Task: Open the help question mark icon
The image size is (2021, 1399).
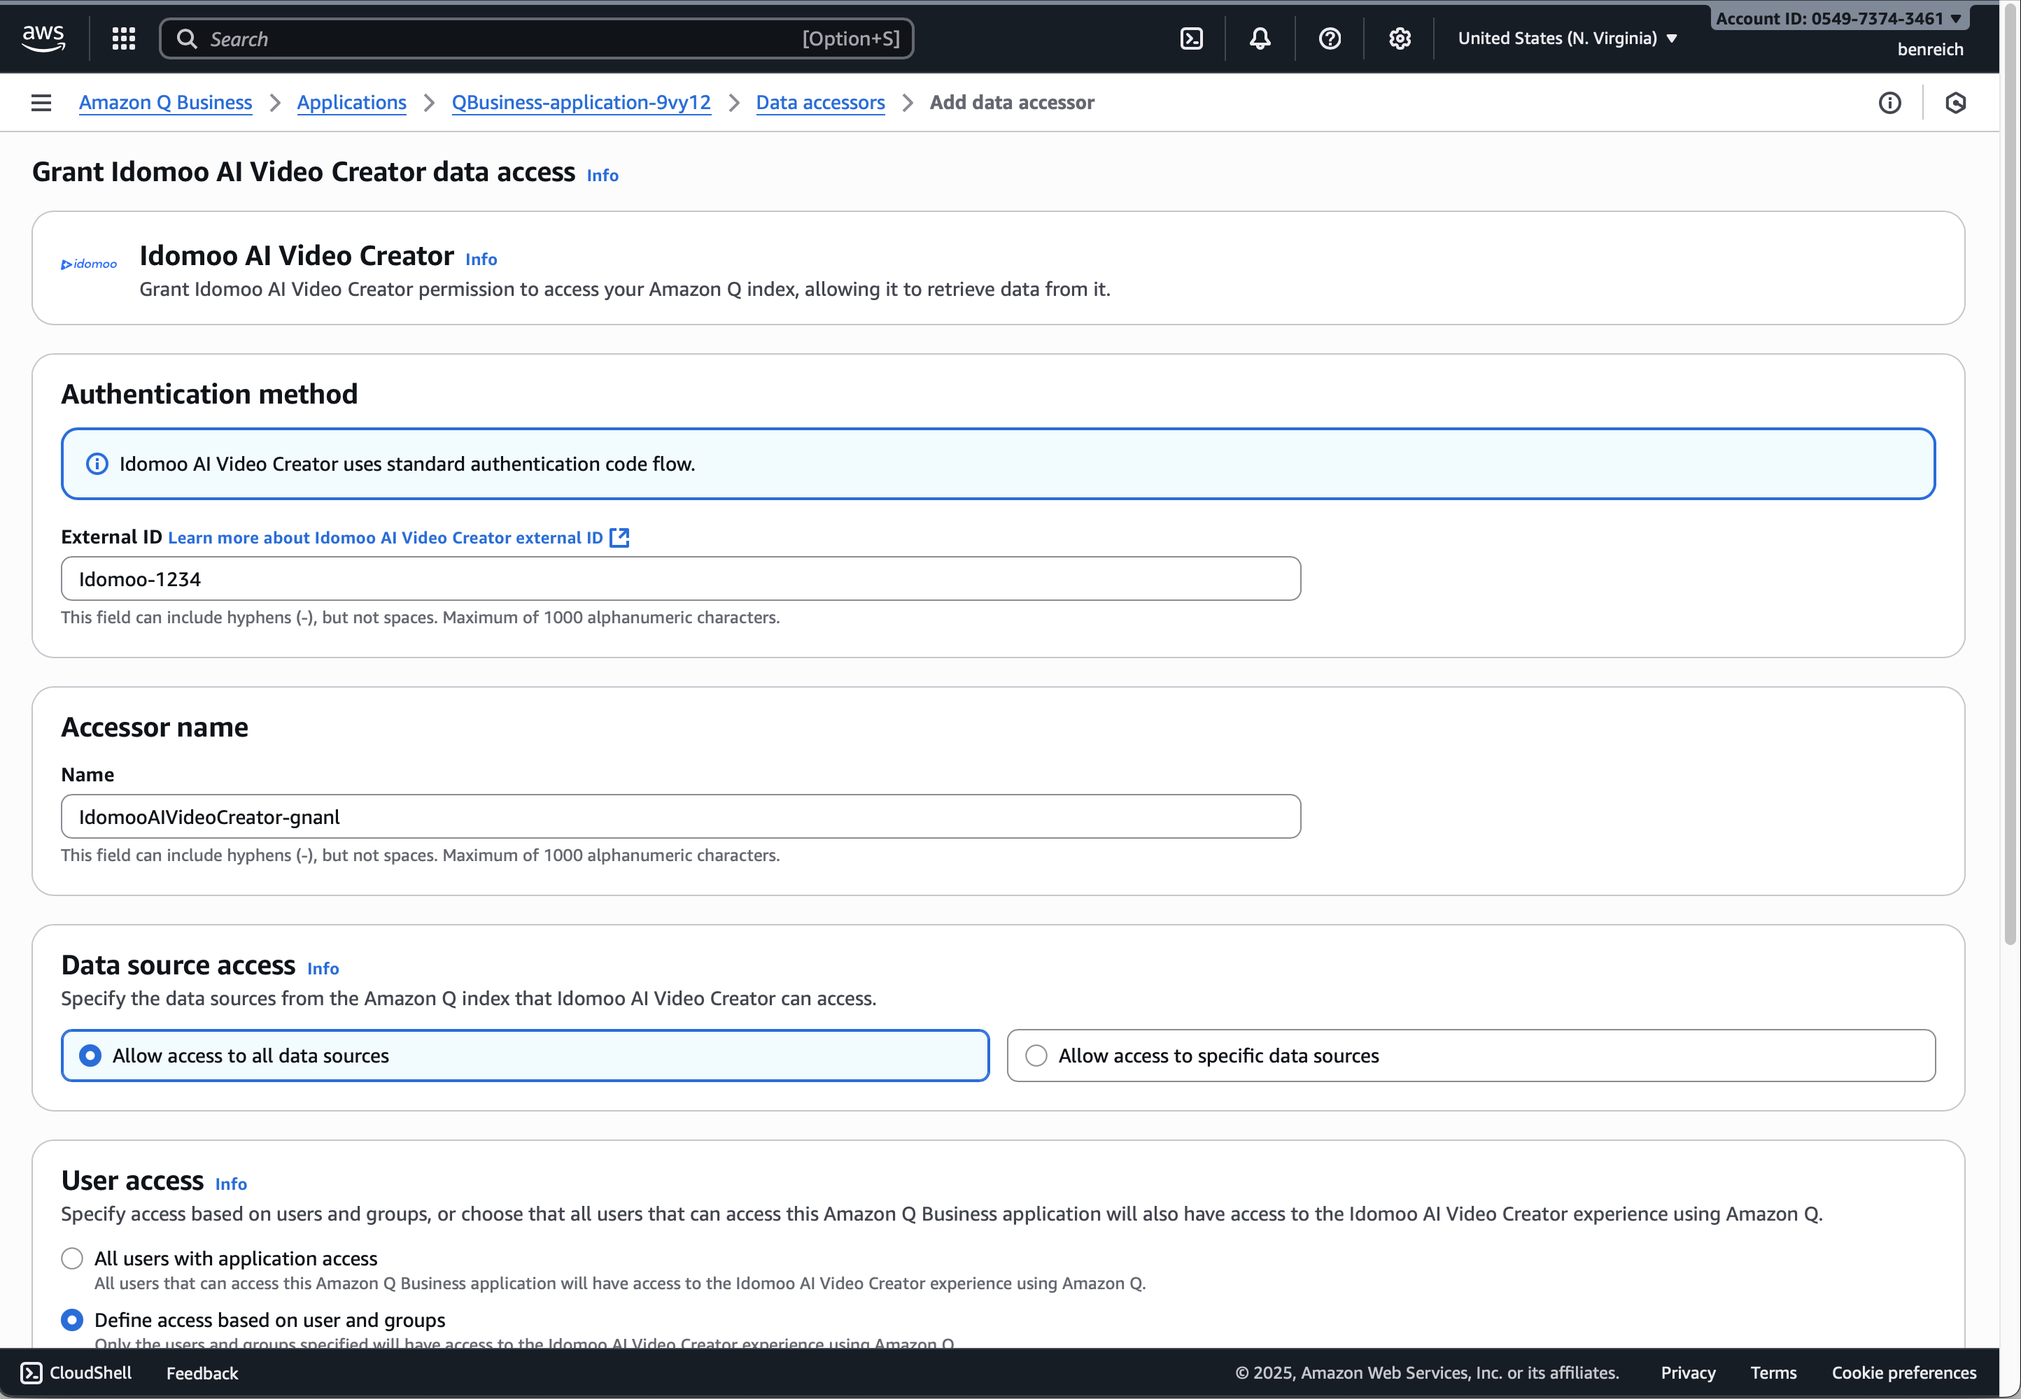Action: pos(1329,38)
